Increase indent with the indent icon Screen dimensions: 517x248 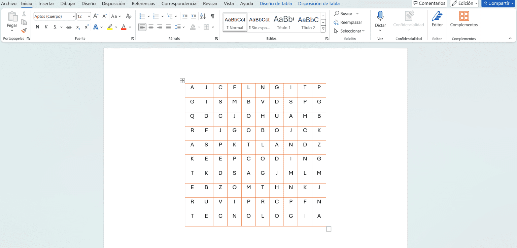193,16
